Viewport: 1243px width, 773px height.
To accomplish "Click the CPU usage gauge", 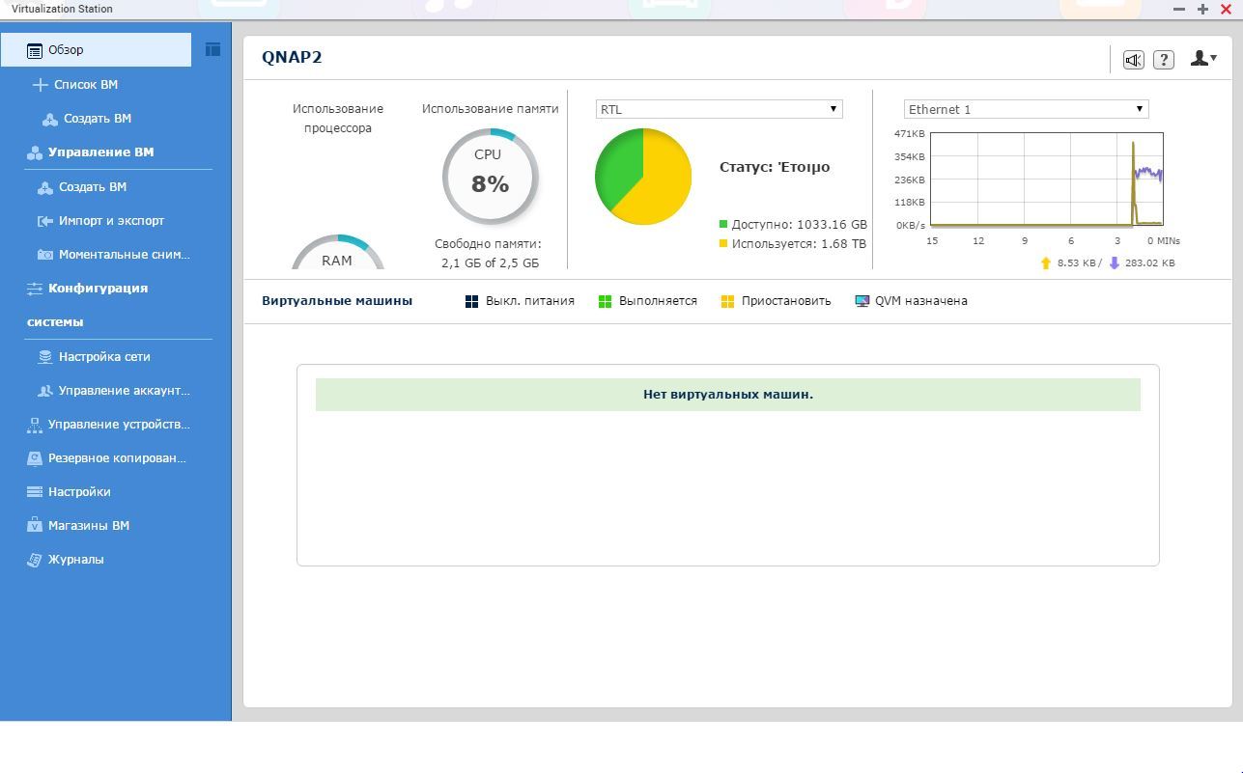I will coord(491,177).
